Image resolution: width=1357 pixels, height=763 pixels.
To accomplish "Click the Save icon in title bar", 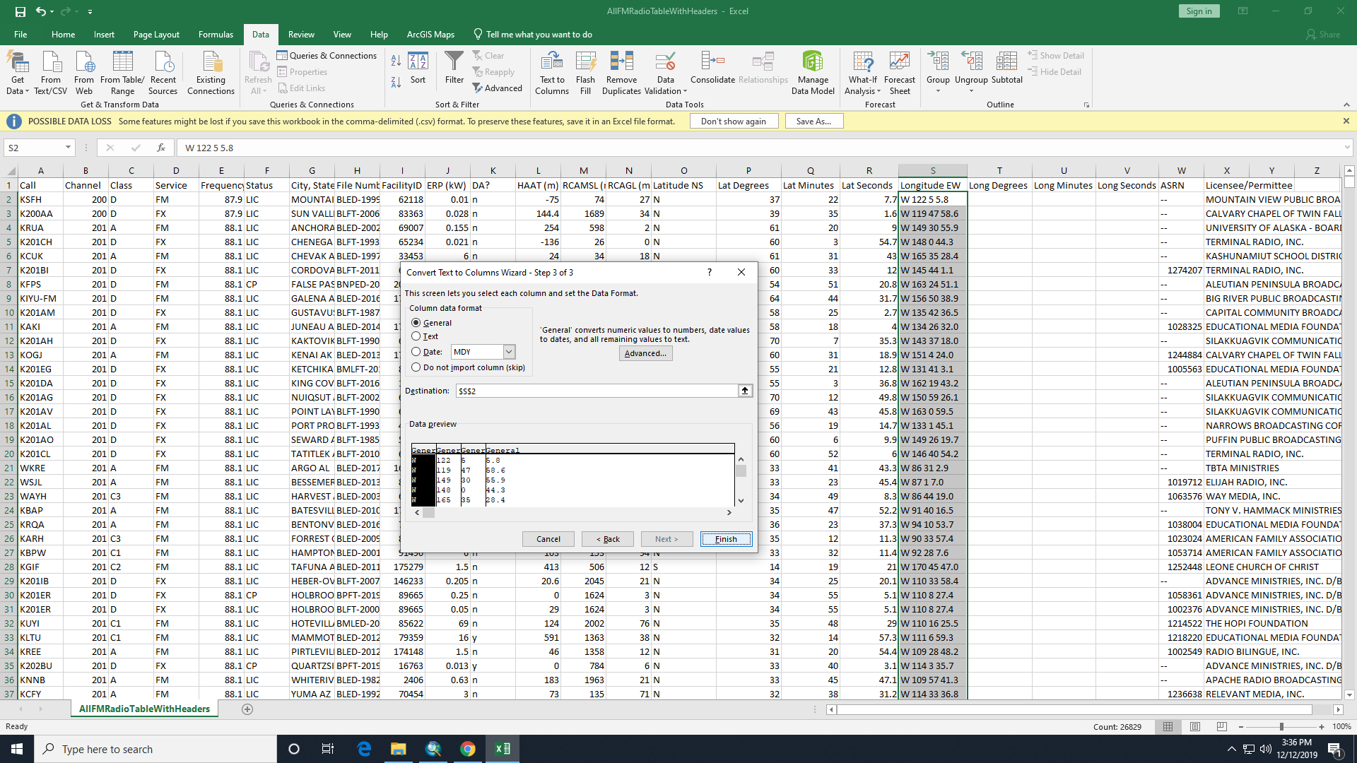I will click(20, 11).
